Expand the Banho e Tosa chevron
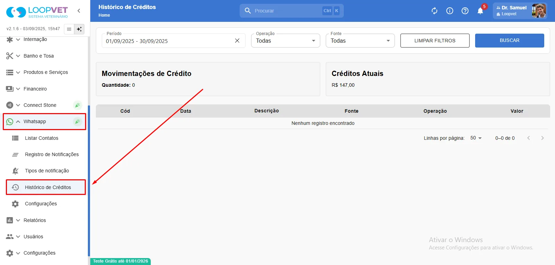 click(x=18, y=56)
